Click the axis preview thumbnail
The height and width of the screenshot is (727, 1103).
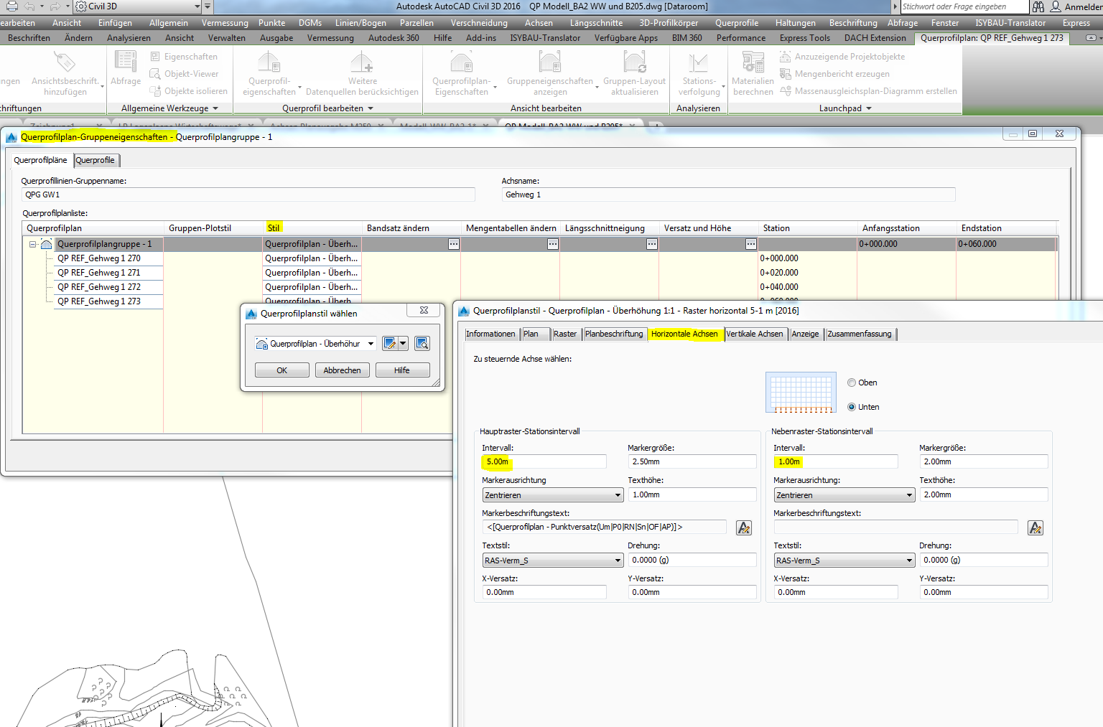(x=801, y=392)
